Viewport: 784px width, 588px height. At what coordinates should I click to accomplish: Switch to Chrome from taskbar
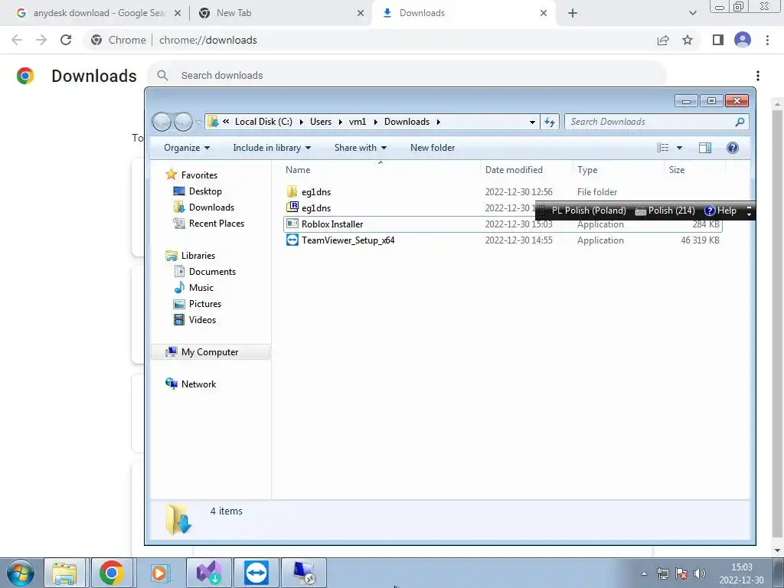click(x=111, y=573)
